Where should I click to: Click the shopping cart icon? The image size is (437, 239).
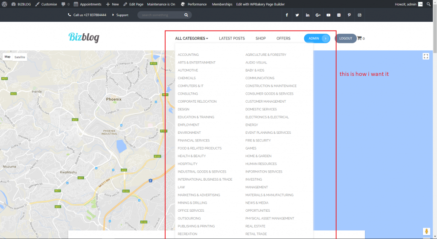click(359, 38)
